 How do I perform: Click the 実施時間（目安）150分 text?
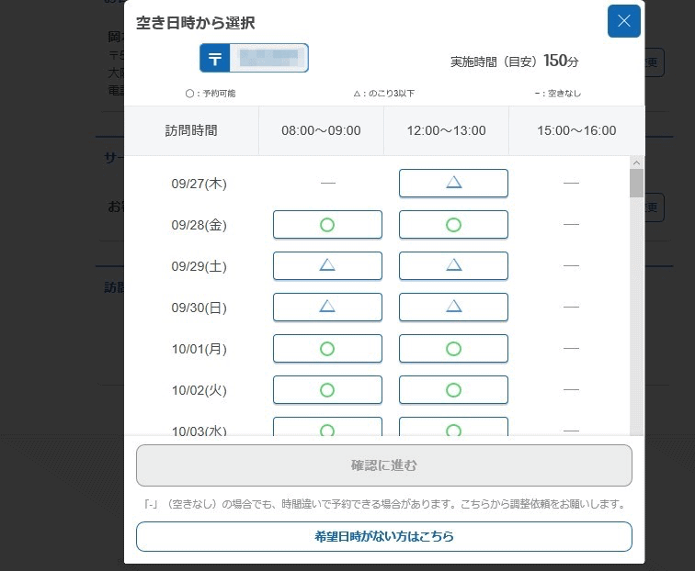pos(515,62)
